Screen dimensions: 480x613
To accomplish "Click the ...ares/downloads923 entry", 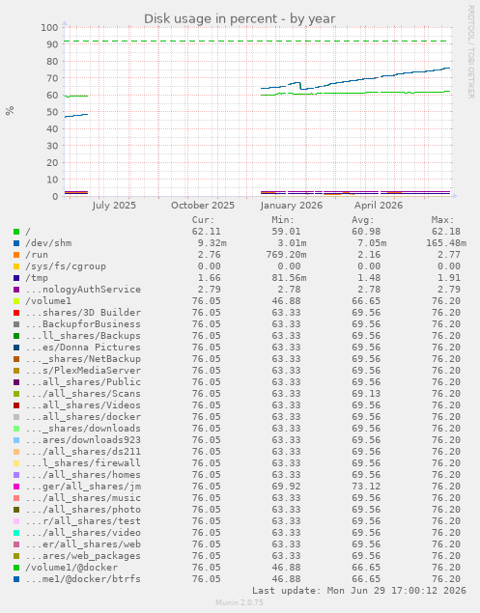I will pos(83,440).
